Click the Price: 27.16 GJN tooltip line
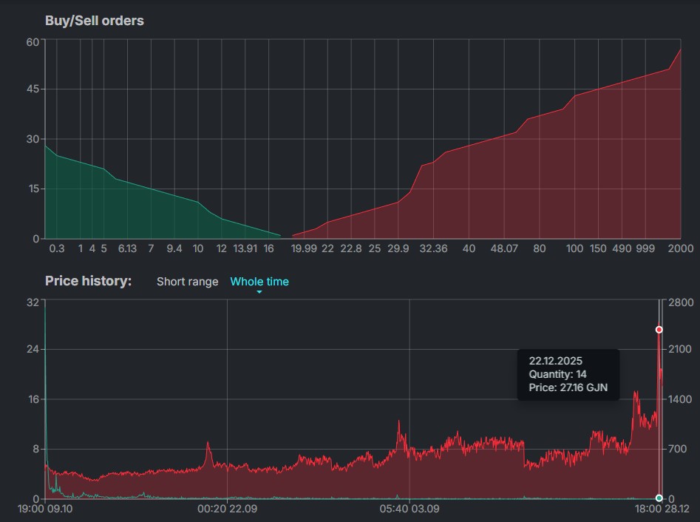 coord(568,387)
